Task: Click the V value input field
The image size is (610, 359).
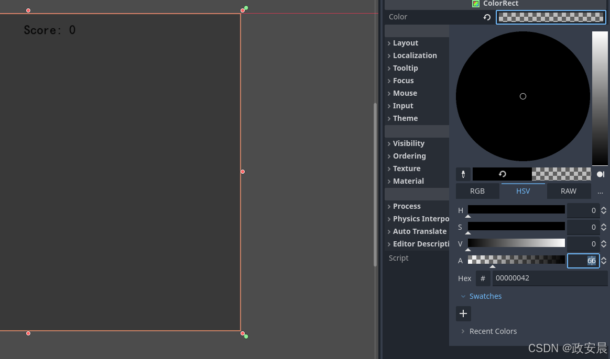Action: pyautogui.click(x=583, y=244)
